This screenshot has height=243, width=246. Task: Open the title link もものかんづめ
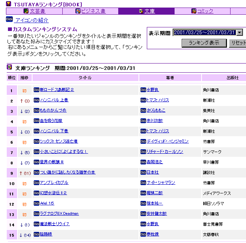[53, 110]
